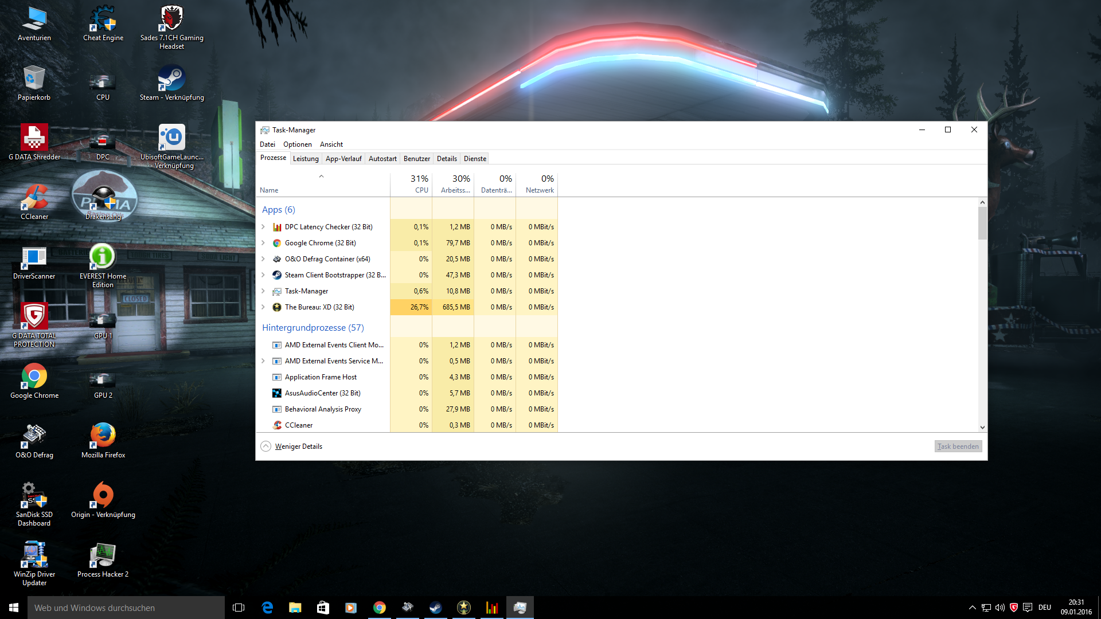Open the Optionen menu
The height and width of the screenshot is (619, 1101).
coord(297,144)
